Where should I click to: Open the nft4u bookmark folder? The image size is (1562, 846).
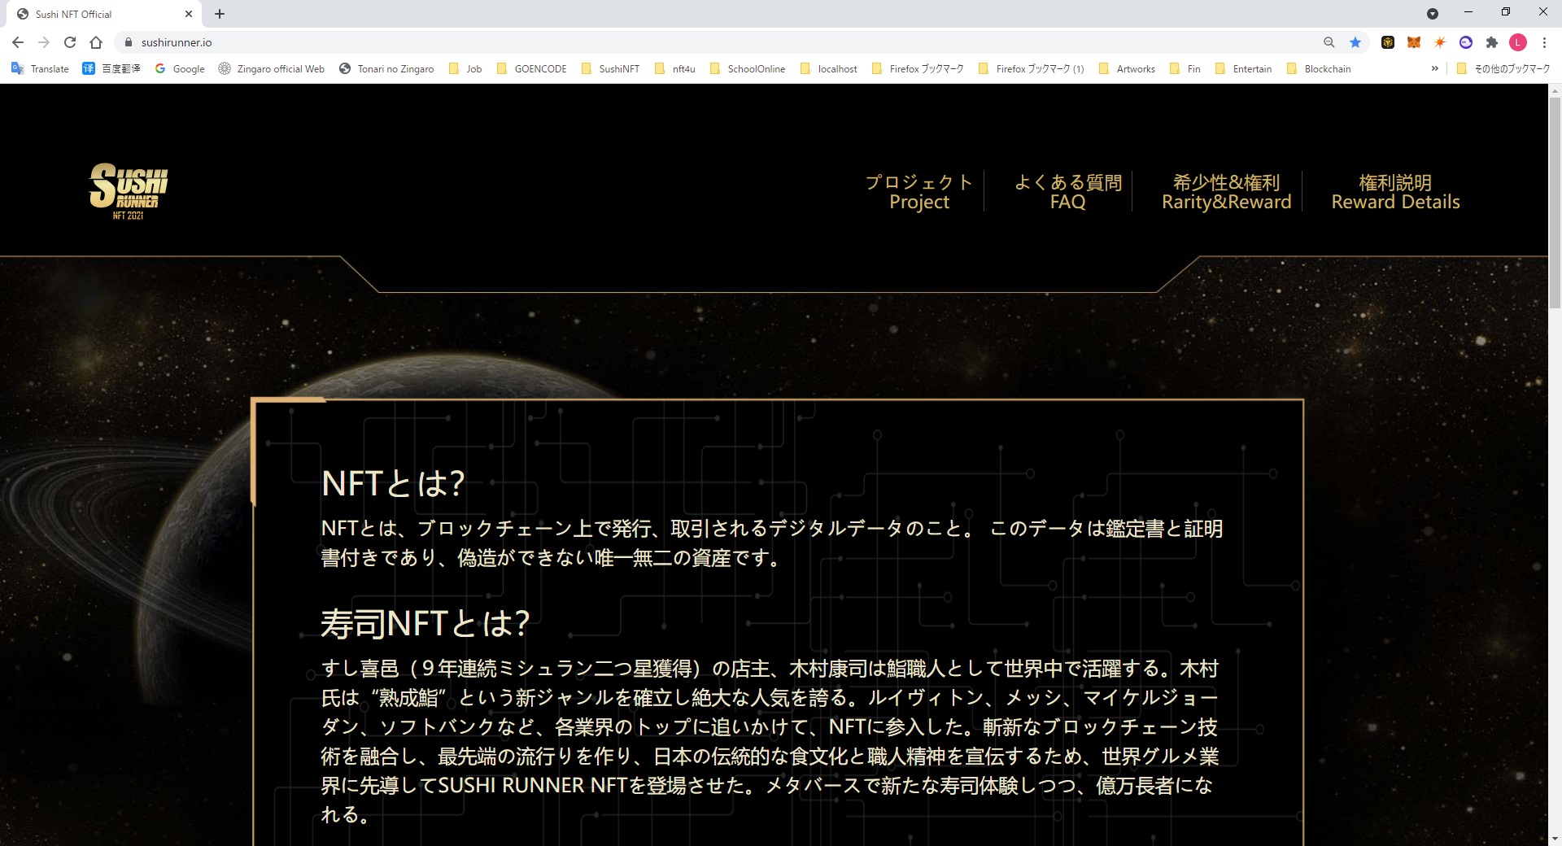[675, 69]
